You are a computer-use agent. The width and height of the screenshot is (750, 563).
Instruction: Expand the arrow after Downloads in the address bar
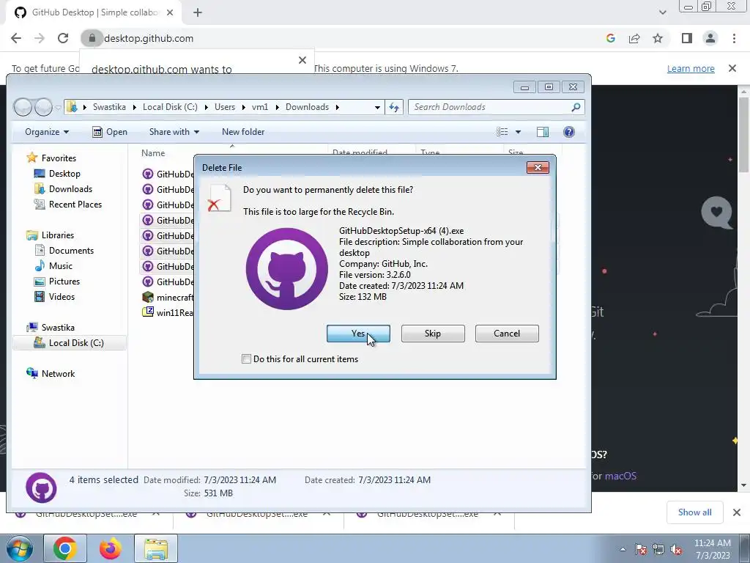pyautogui.click(x=337, y=107)
